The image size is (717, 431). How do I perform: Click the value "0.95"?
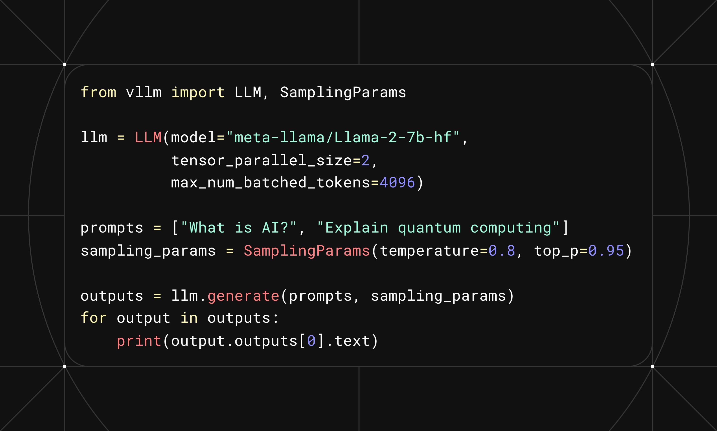(x=606, y=251)
